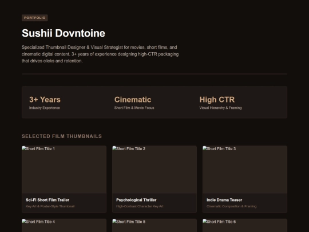Click the PORTFOLIO badge
309x232 pixels.
[35, 18]
